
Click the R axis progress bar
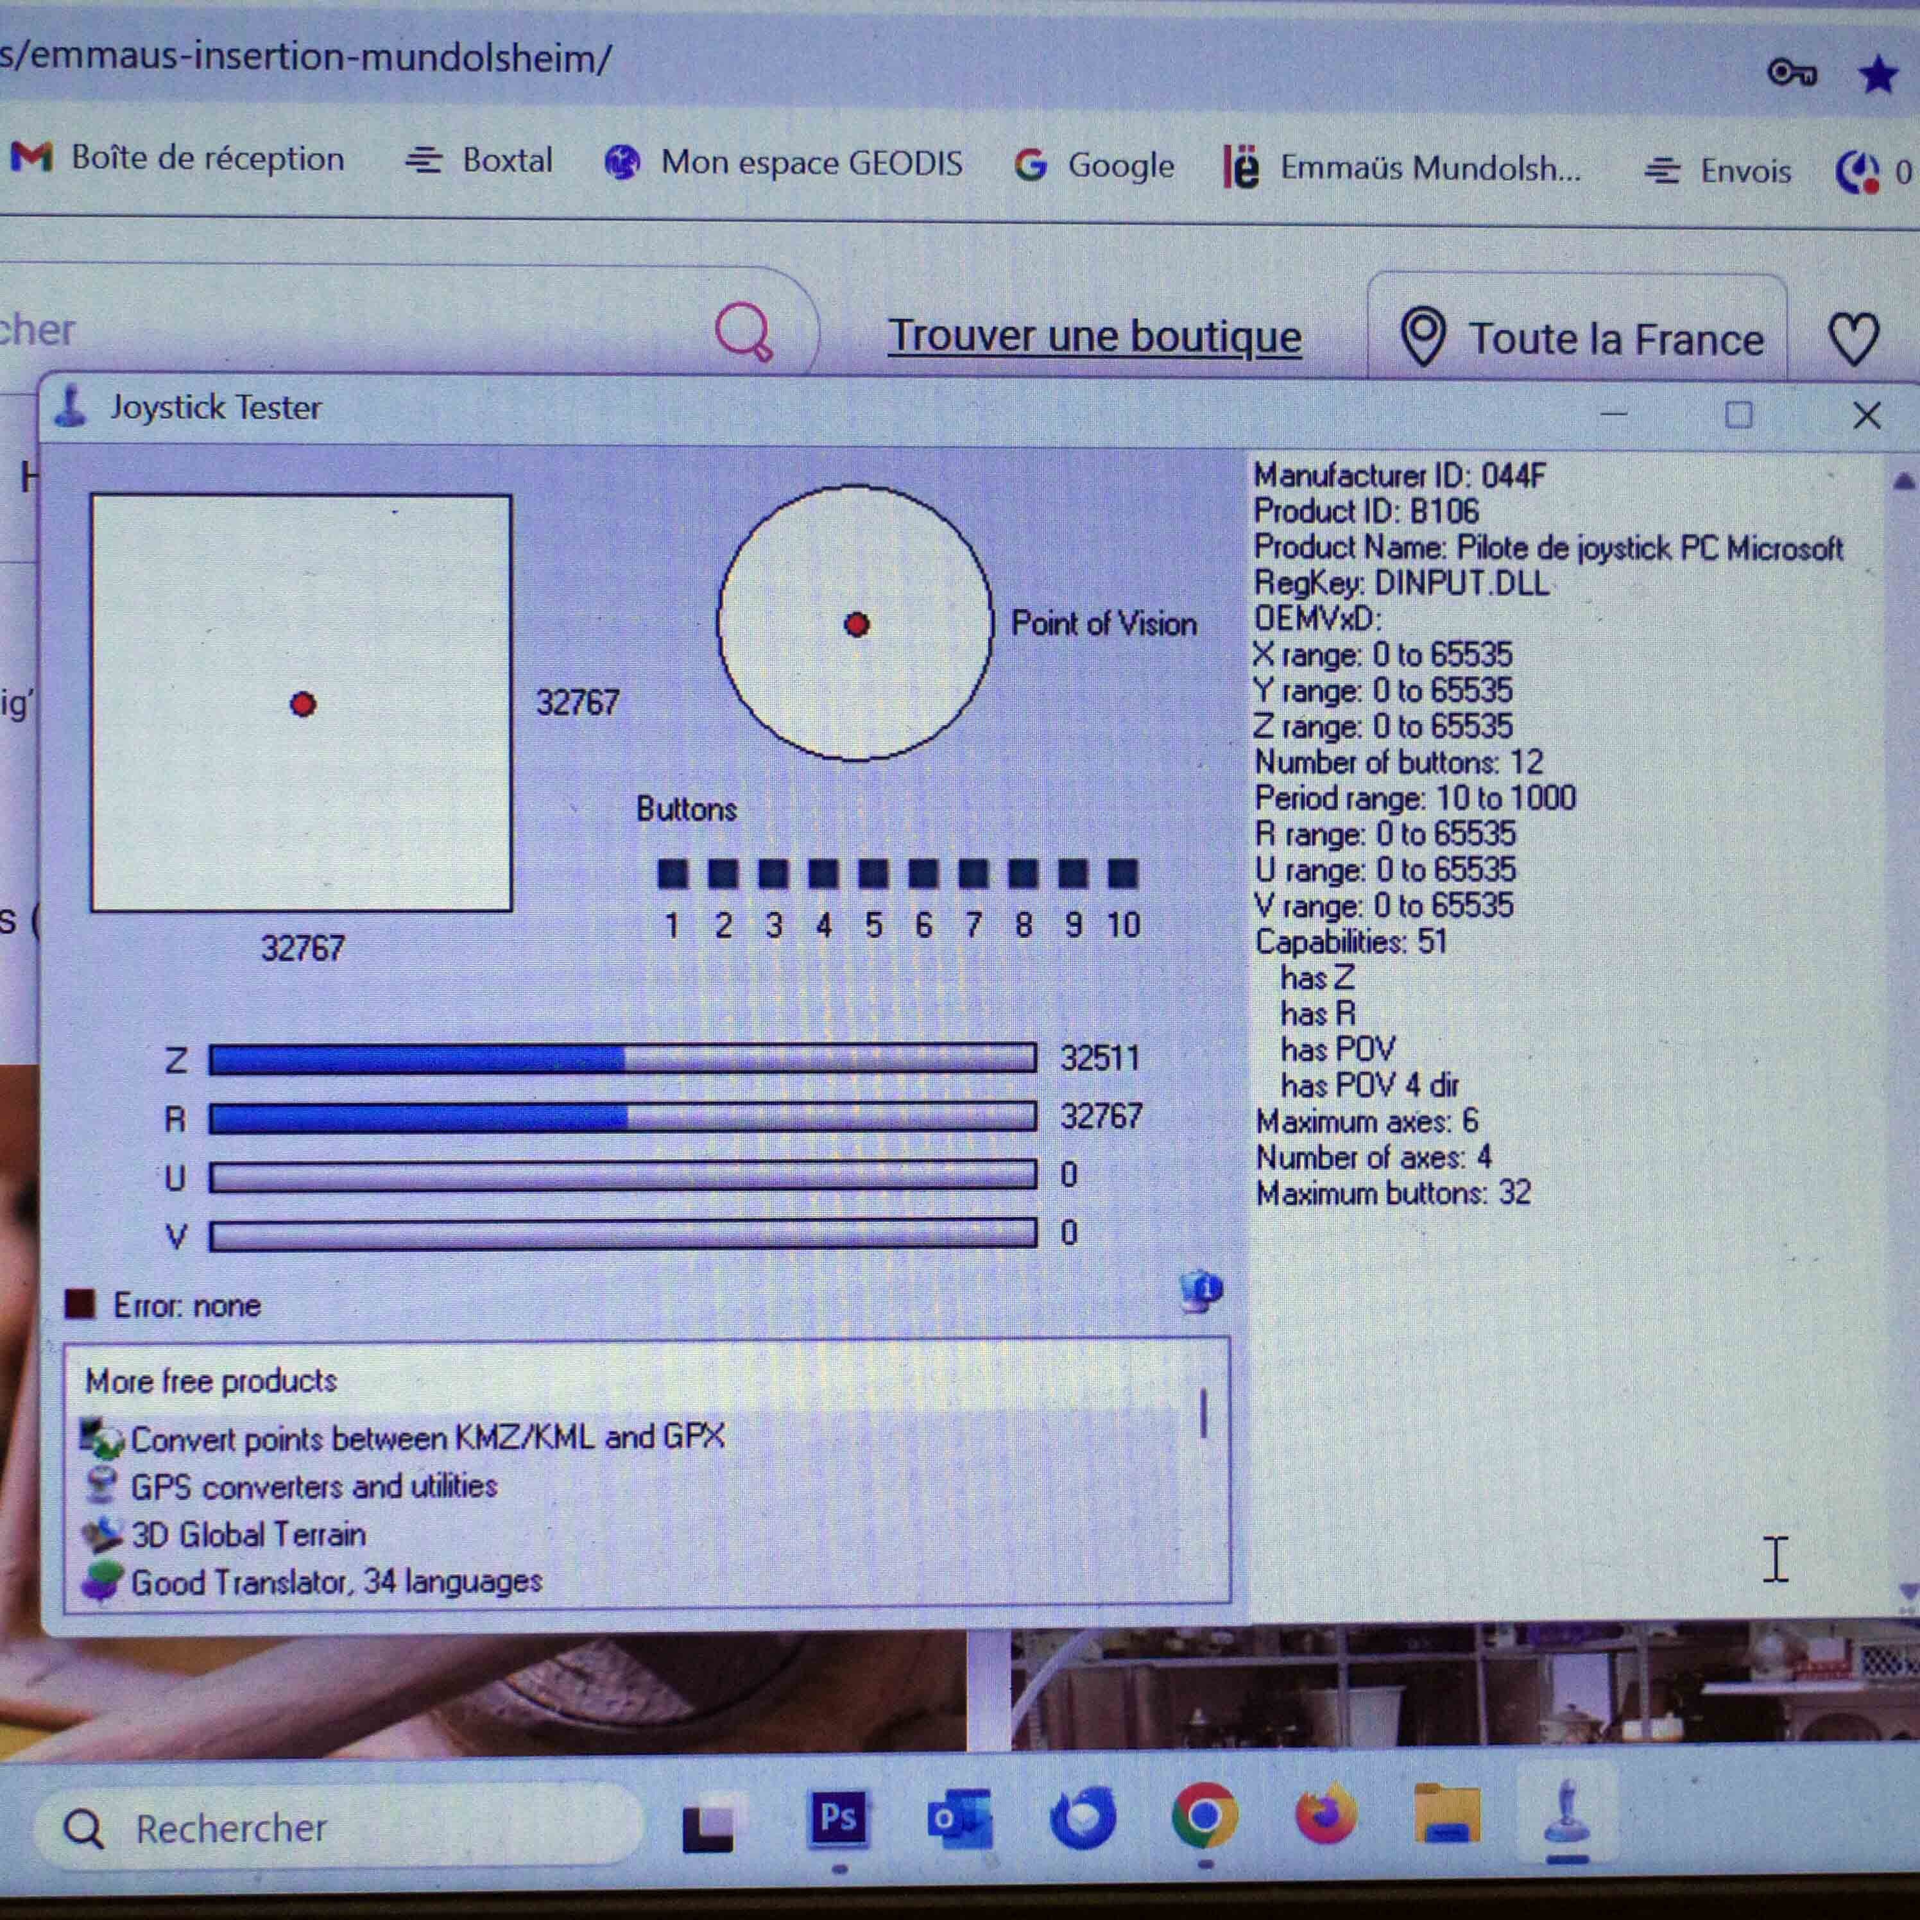click(623, 1117)
